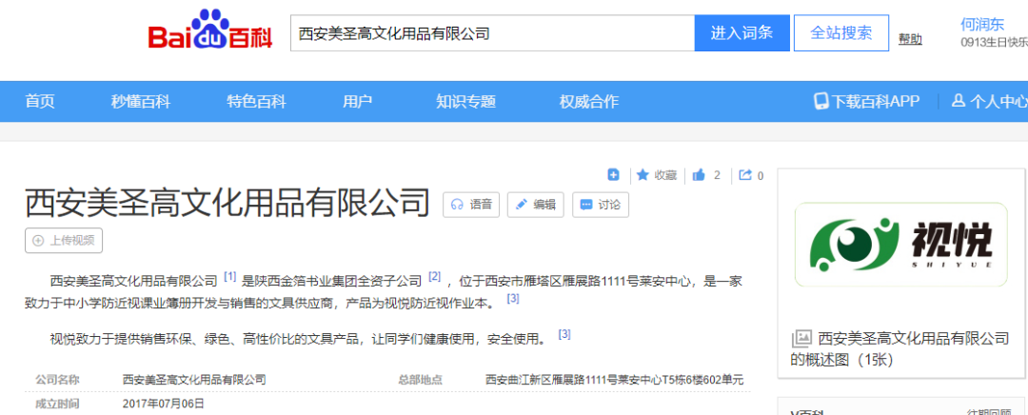Open the 特色百科 nav tab
Screen dimensions: 1028x415
[256, 102]
